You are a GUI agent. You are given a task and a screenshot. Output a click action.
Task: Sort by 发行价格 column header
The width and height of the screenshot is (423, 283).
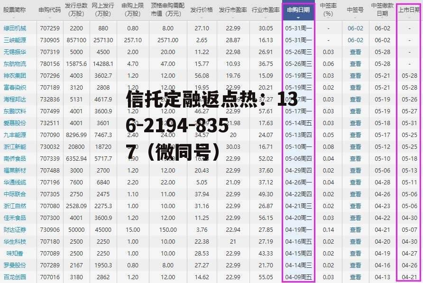click(x=202, y=10)
